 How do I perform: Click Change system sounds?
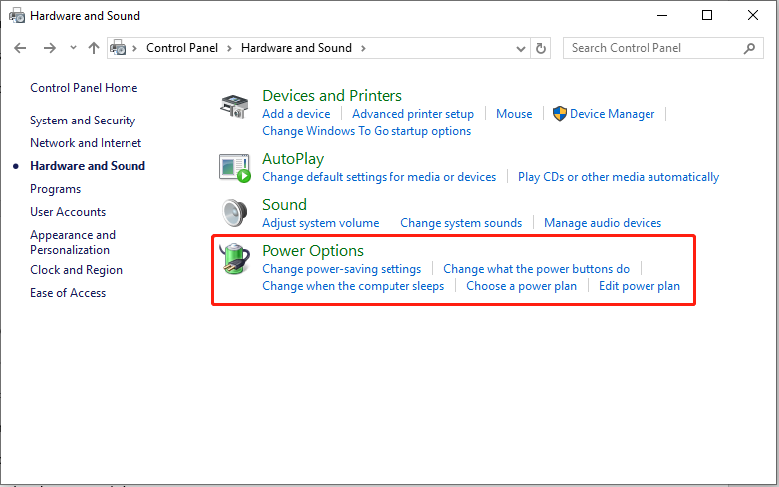click(x=461, y=223)
